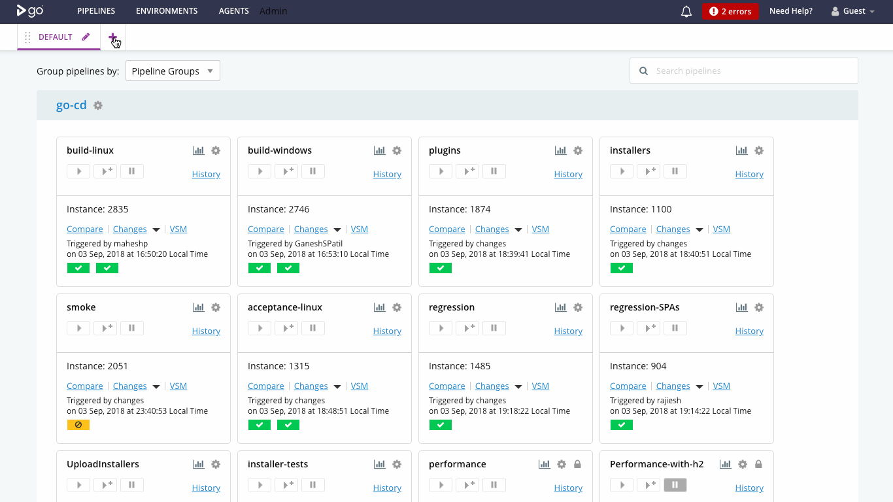This screenshot has height=502, width=893.
Task: Pause the installers pipeline
Action: pos(675,171)
